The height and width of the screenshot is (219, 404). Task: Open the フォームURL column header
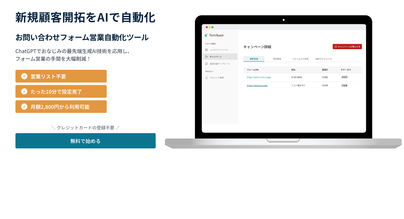[x=253, y=69]
